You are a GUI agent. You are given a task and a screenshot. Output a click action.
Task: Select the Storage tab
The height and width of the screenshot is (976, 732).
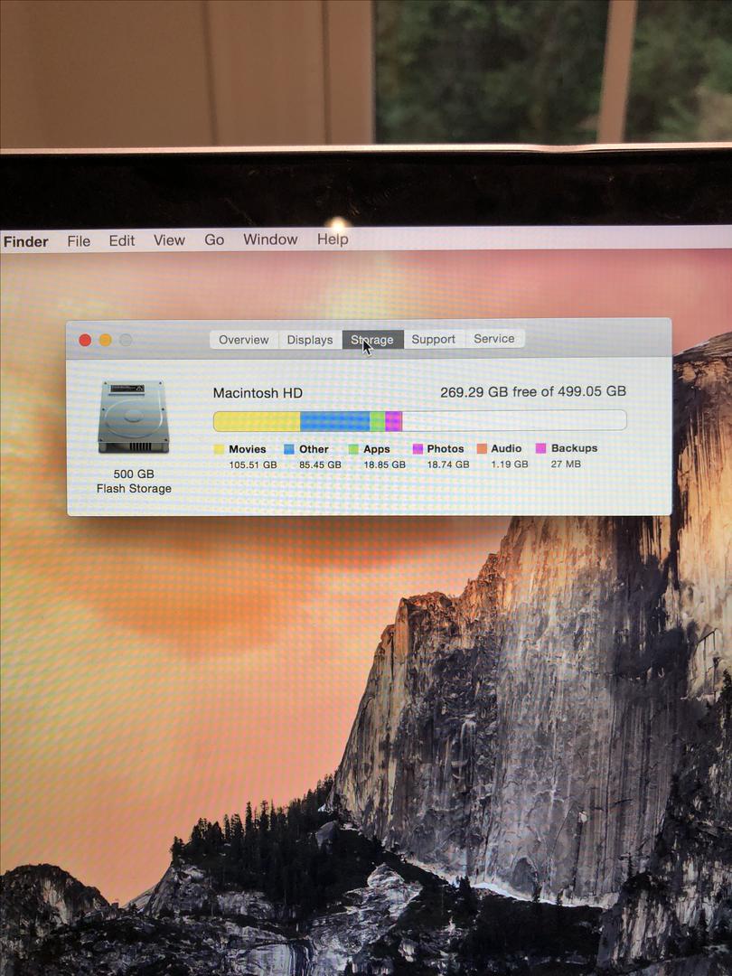pos(372,340)
